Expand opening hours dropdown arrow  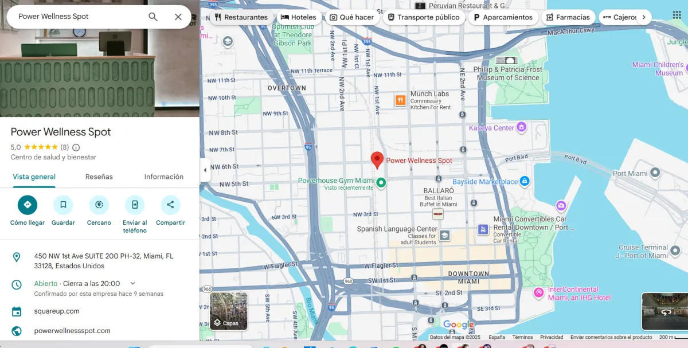[133, 283]
